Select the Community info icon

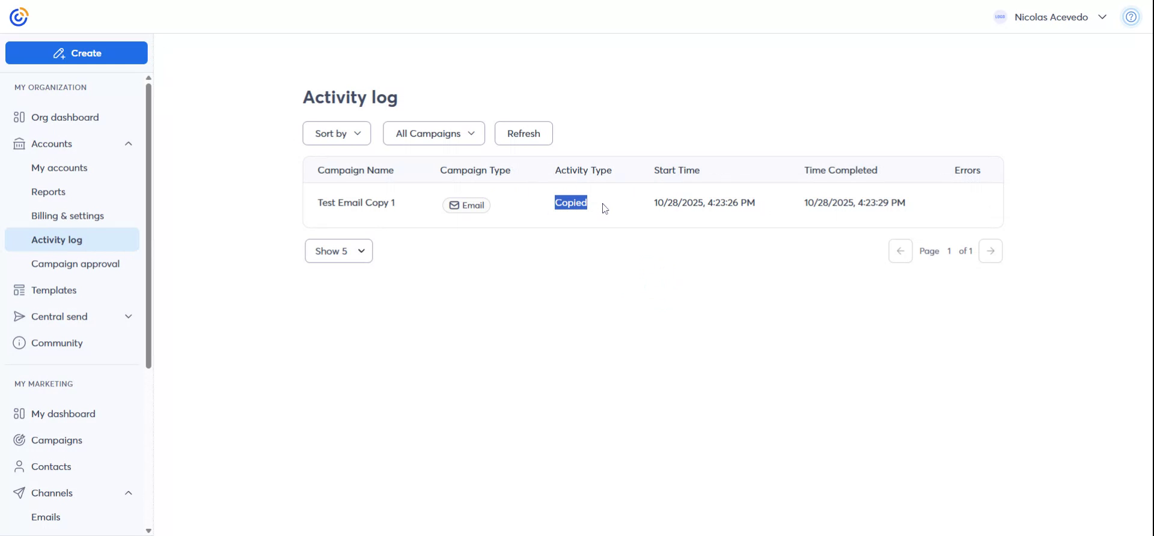coord(19,343)
